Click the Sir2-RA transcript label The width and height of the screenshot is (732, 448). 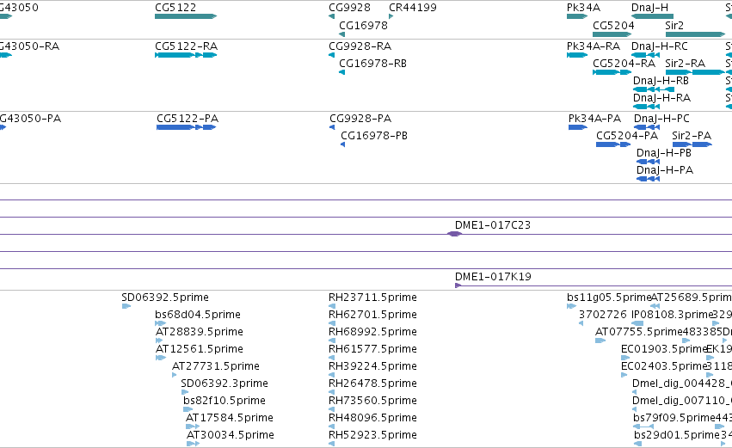686,64
